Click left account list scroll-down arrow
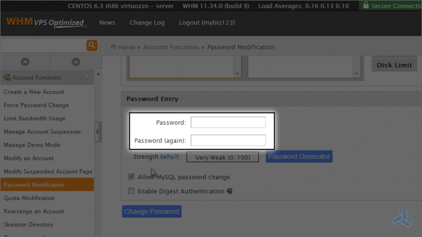 (237, 74)
